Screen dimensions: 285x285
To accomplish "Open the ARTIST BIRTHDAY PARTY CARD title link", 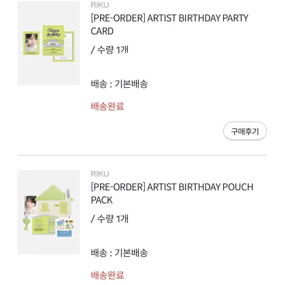I will [169, 24].
